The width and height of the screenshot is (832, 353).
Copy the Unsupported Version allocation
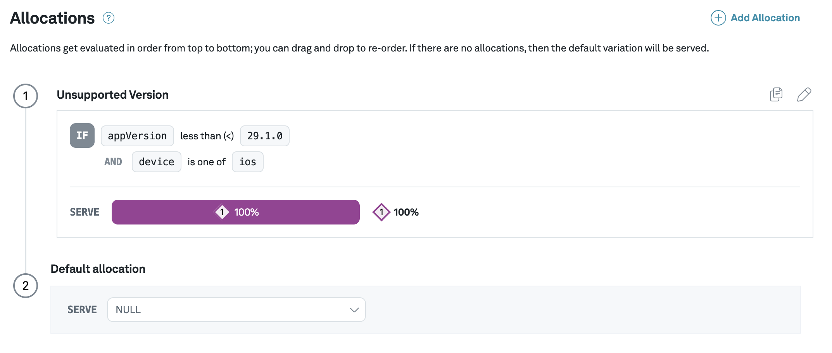[776, 94]
